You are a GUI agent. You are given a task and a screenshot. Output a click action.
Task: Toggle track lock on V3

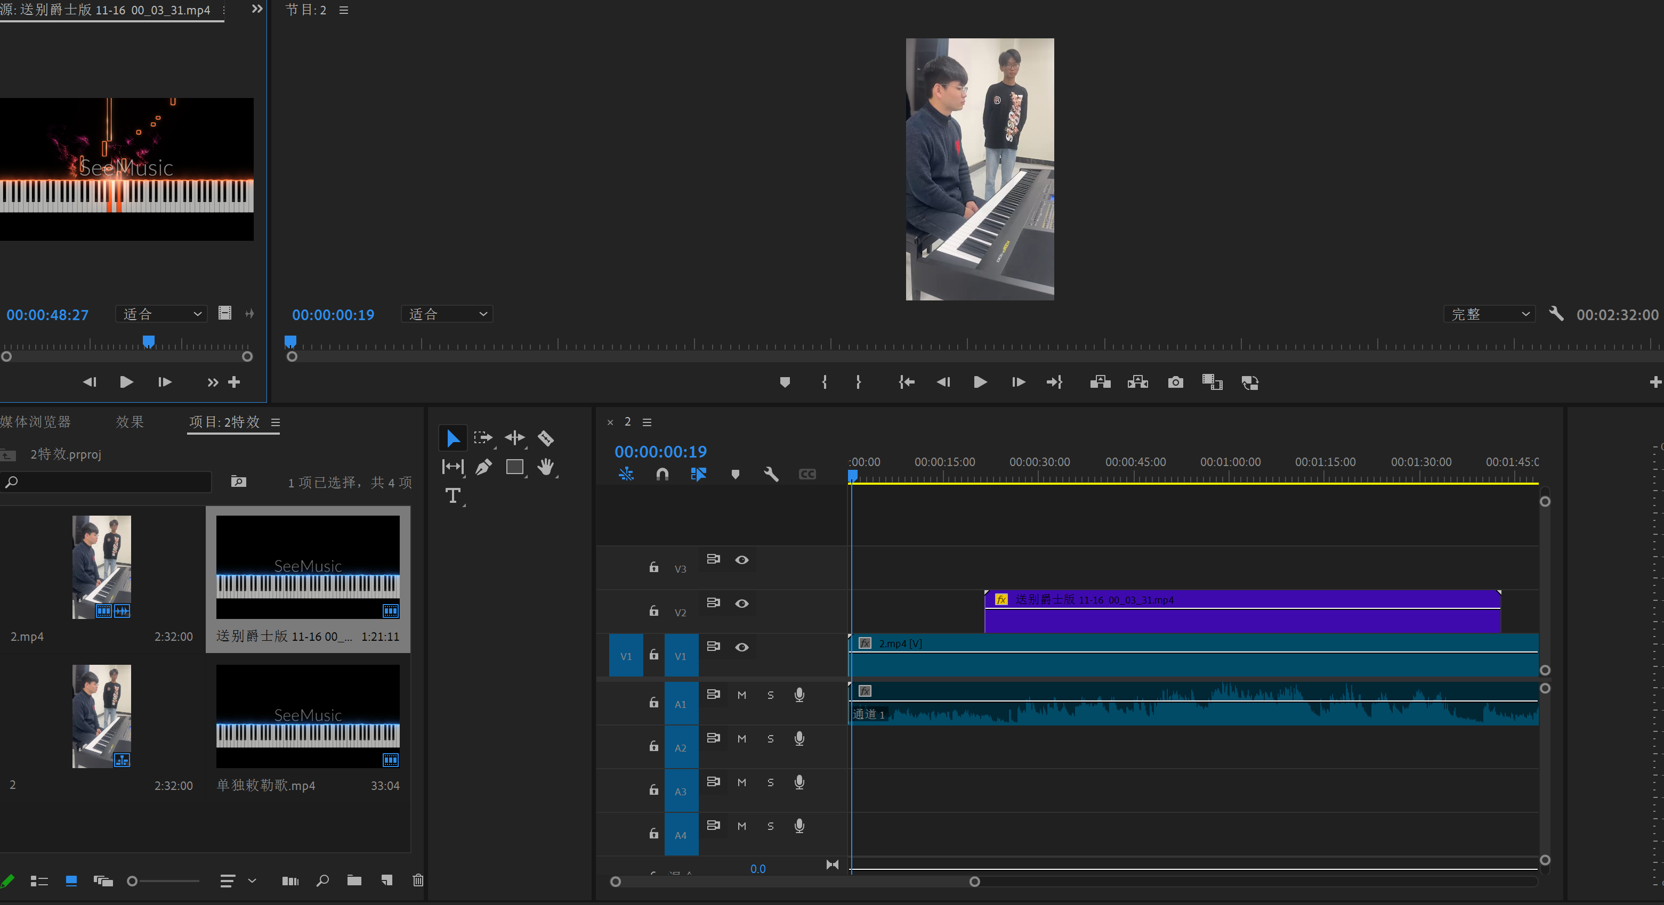[653, 567]
